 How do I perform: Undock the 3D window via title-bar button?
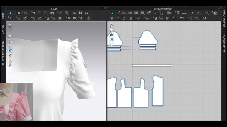105,8
